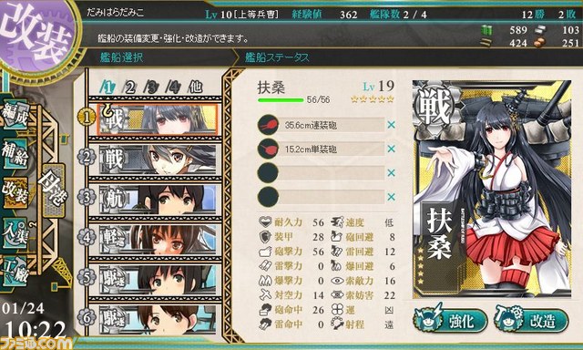
Task: Click the 35.6cm連装砲 main gun equipment icon
Action: coord(268,125)
